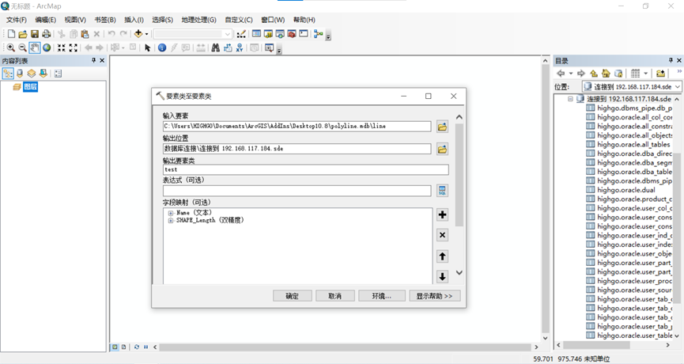This screenshot has width=684, height=364.
Task: Save the map with the floppy icon
Action: [35, 34]
